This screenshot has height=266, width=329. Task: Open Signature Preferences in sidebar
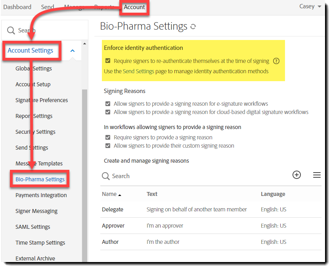[42, 100]
